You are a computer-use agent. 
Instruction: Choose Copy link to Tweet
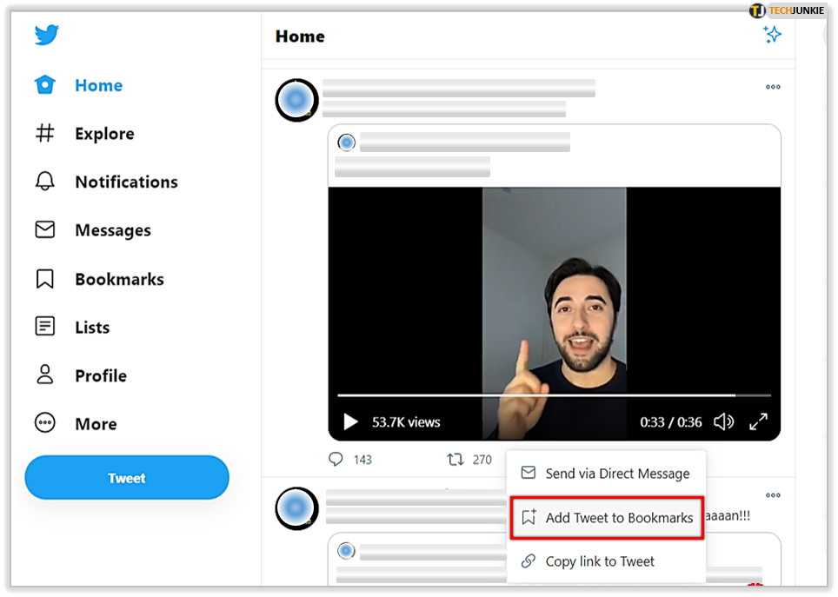[606, 561]
